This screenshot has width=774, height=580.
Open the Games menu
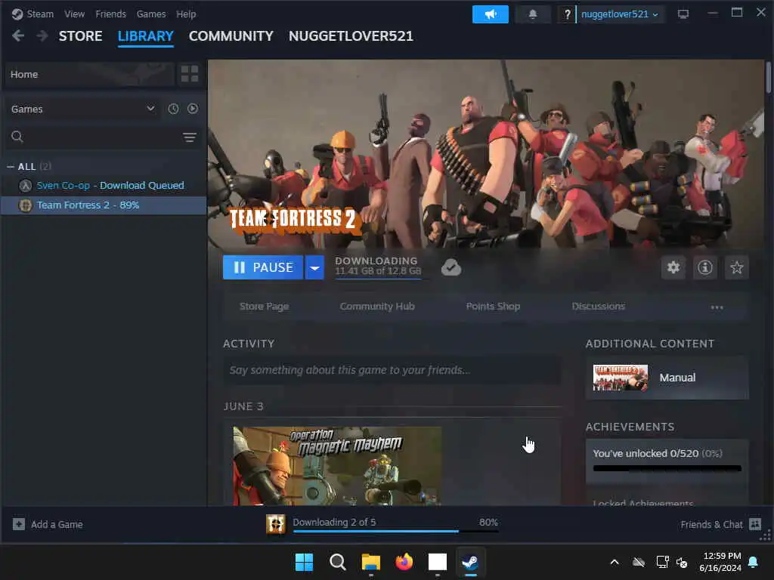[x=151, y=14]
